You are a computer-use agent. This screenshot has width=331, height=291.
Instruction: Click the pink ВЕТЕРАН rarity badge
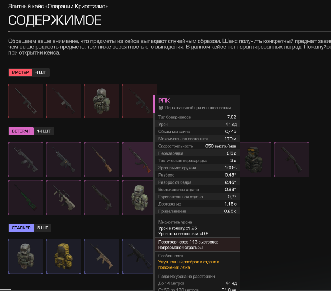(x=21, y=131)
